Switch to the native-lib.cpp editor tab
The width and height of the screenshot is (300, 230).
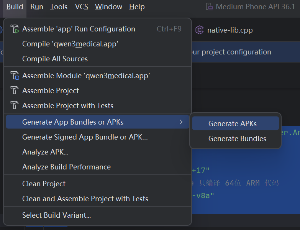(224, 30)
